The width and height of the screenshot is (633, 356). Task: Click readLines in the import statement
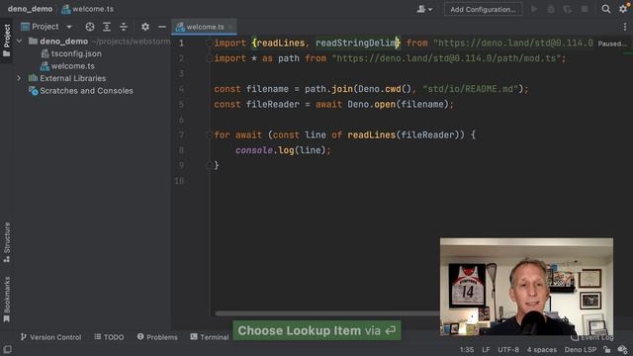281,44
